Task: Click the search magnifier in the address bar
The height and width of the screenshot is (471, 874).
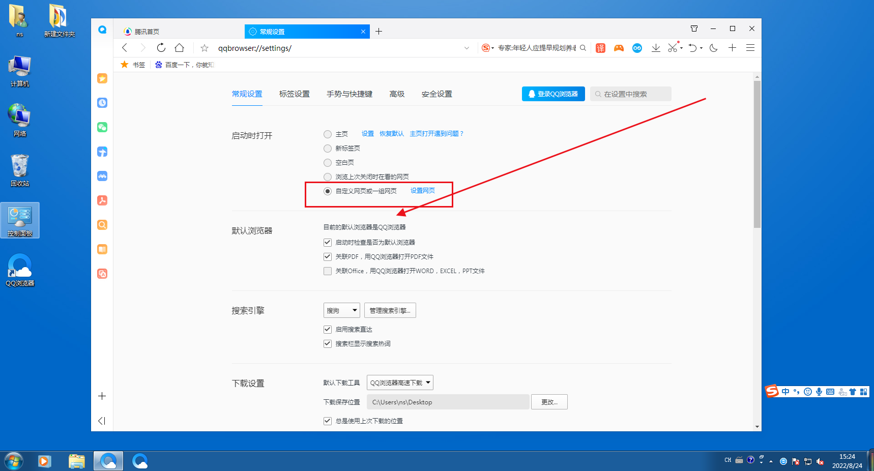Action: [583, 48]
